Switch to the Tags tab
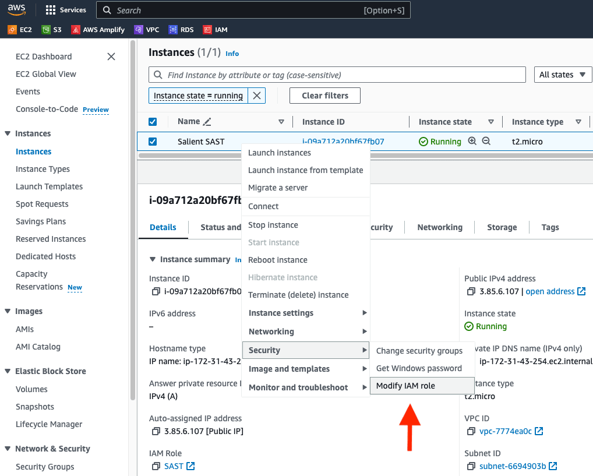 (550, 227)
